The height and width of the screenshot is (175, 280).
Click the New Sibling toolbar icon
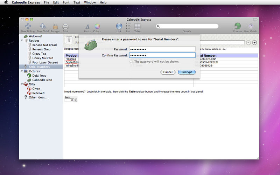pos(28,26)
